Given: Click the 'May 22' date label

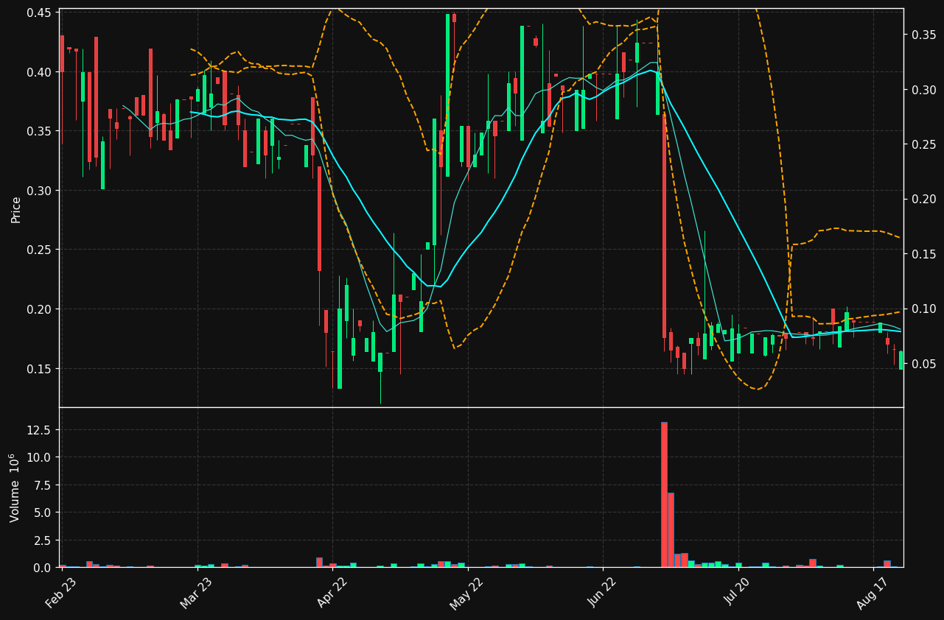Looking at the screenshot, I should pyautogui.click(x=467, y=593).
